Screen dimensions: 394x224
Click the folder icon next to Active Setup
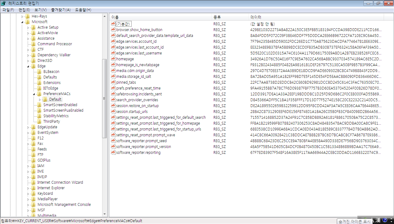[34, 27]
